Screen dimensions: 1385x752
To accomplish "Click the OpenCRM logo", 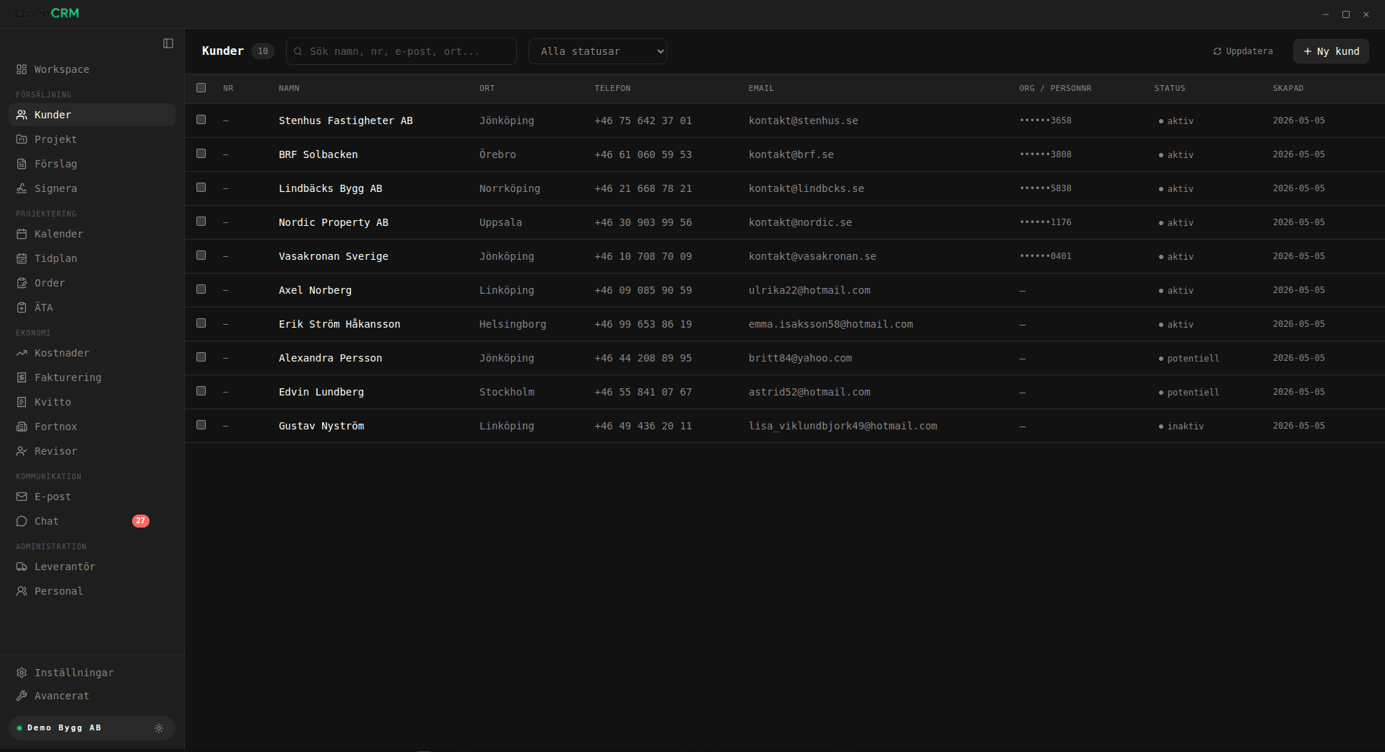I will pyautogui.click(x=47, y=13).
